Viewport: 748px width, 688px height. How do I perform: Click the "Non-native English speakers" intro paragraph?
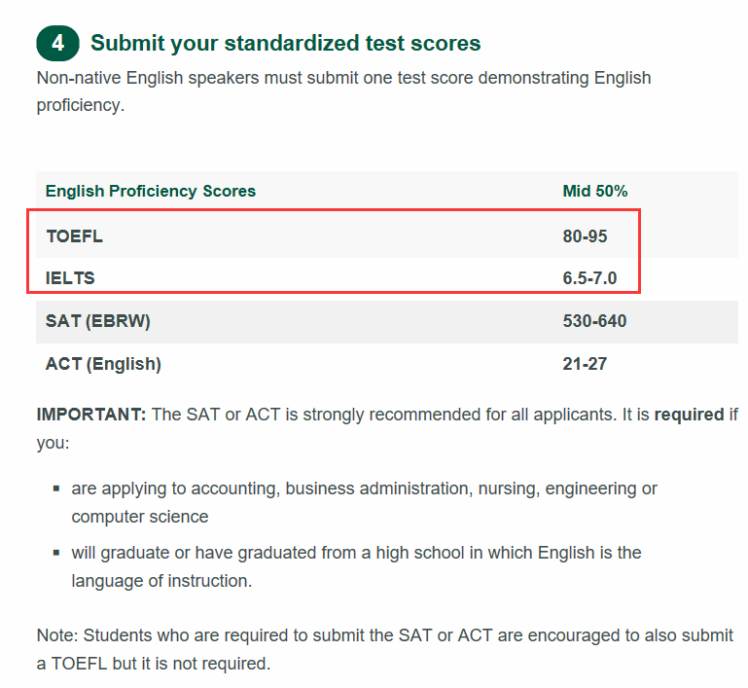click(x=343, y=91)
